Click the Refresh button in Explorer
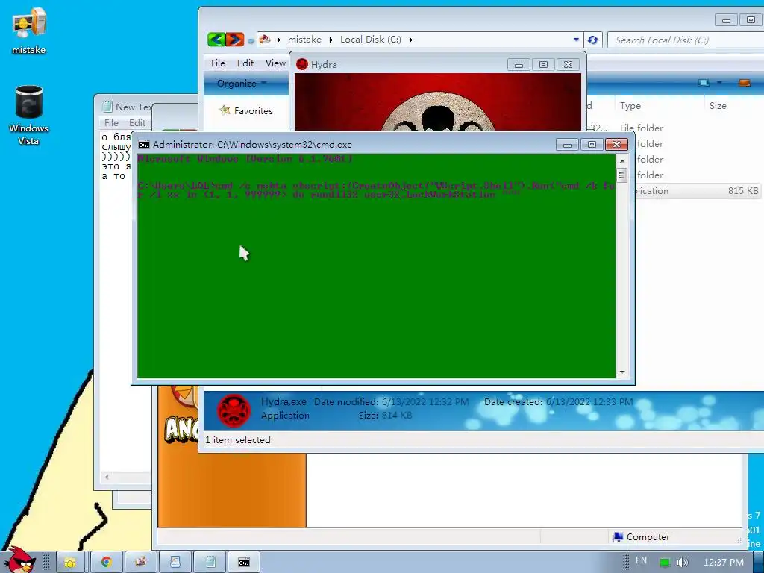The image size is (764, 573). tap(592, 40)
